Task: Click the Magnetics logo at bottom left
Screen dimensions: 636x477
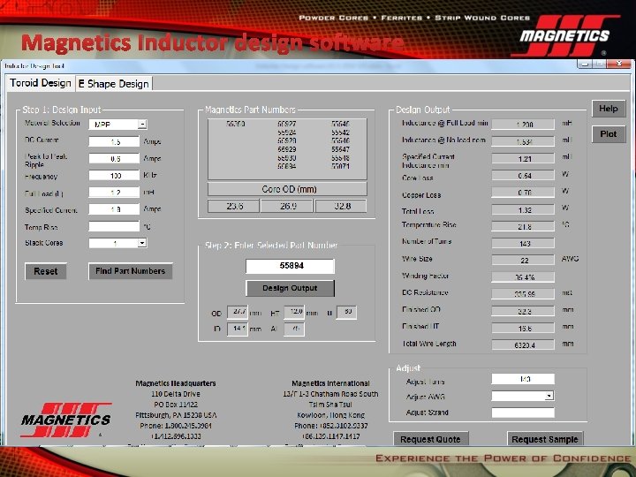Action: pos(66,420)
